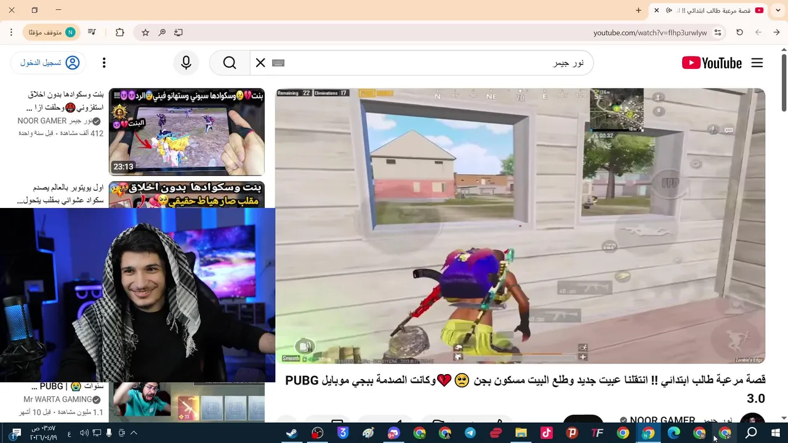
Task: Open Windows taskbar search
Action: coord(751,433)
